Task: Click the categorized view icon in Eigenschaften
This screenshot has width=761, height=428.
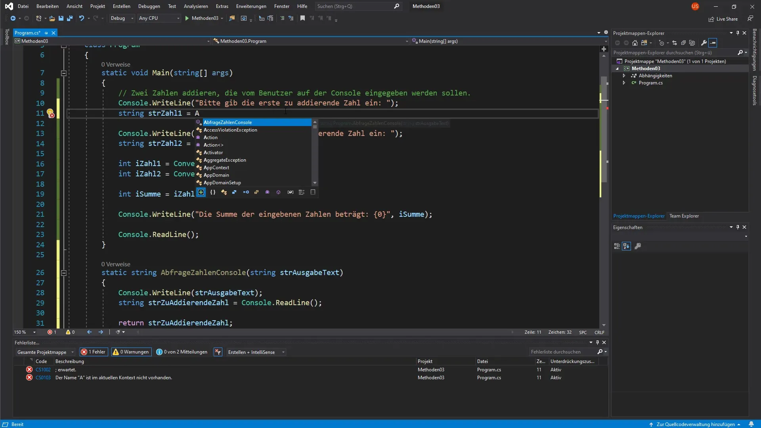Action: [x=617, y=246]
